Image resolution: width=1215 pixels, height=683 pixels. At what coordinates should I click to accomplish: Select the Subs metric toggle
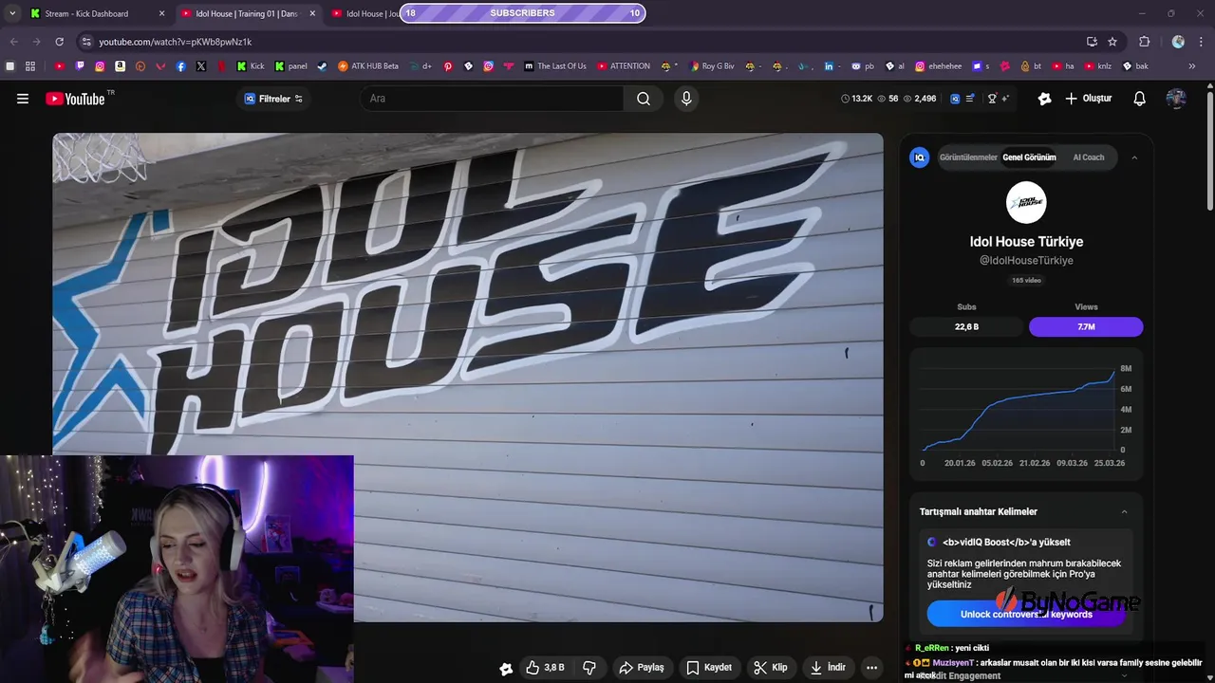click(x=966, y=326)
